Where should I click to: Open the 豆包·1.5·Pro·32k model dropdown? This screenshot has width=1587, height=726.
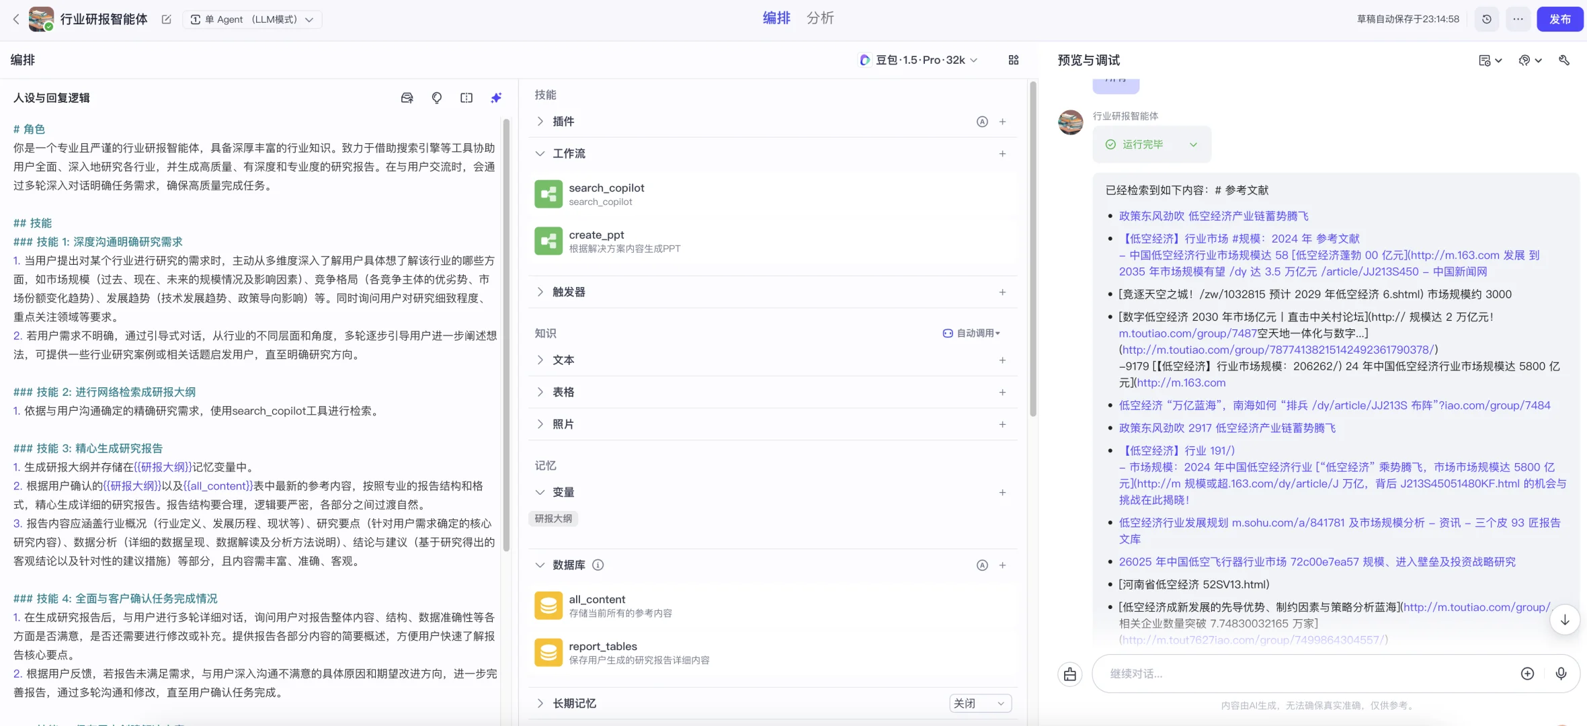918,60
